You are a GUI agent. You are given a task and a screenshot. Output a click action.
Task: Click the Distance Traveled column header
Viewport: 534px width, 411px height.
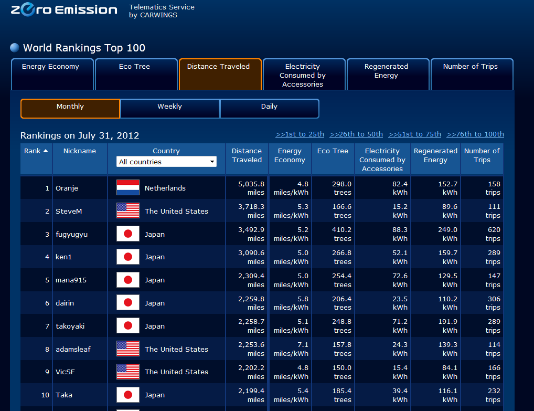point(247,155)
